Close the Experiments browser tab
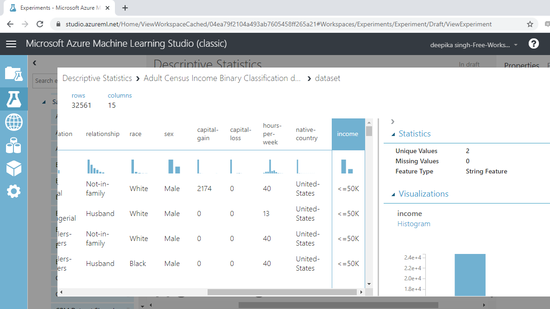The image size is (550, 309). coord(107,8)
